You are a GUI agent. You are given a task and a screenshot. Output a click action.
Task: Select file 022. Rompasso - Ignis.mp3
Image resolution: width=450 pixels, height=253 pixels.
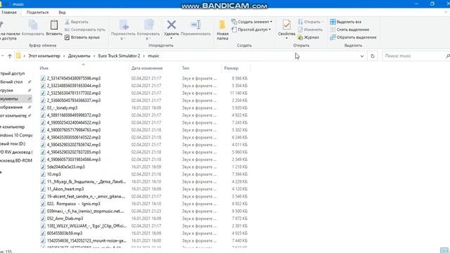point(73,204)
